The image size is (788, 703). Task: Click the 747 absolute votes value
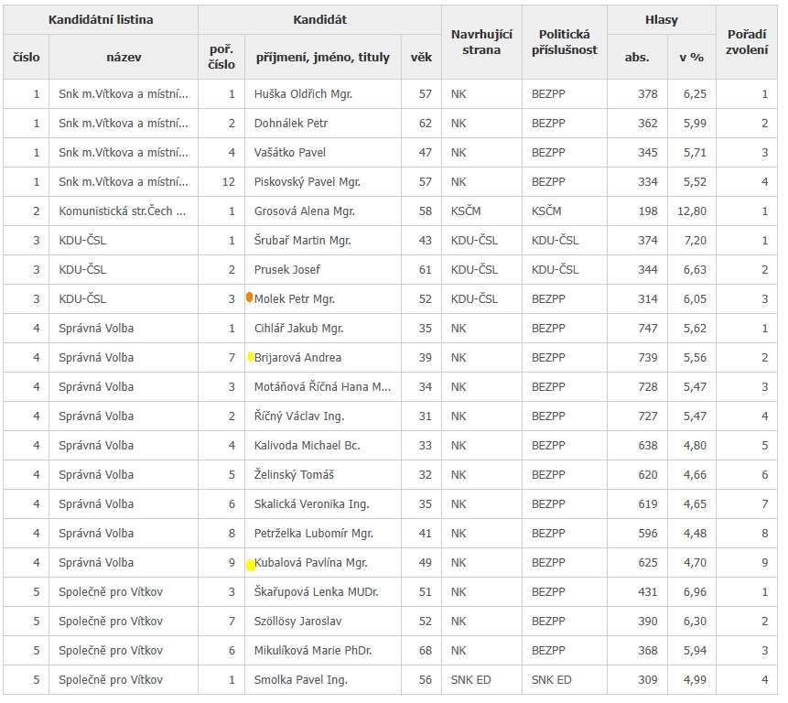click(647, 329)
